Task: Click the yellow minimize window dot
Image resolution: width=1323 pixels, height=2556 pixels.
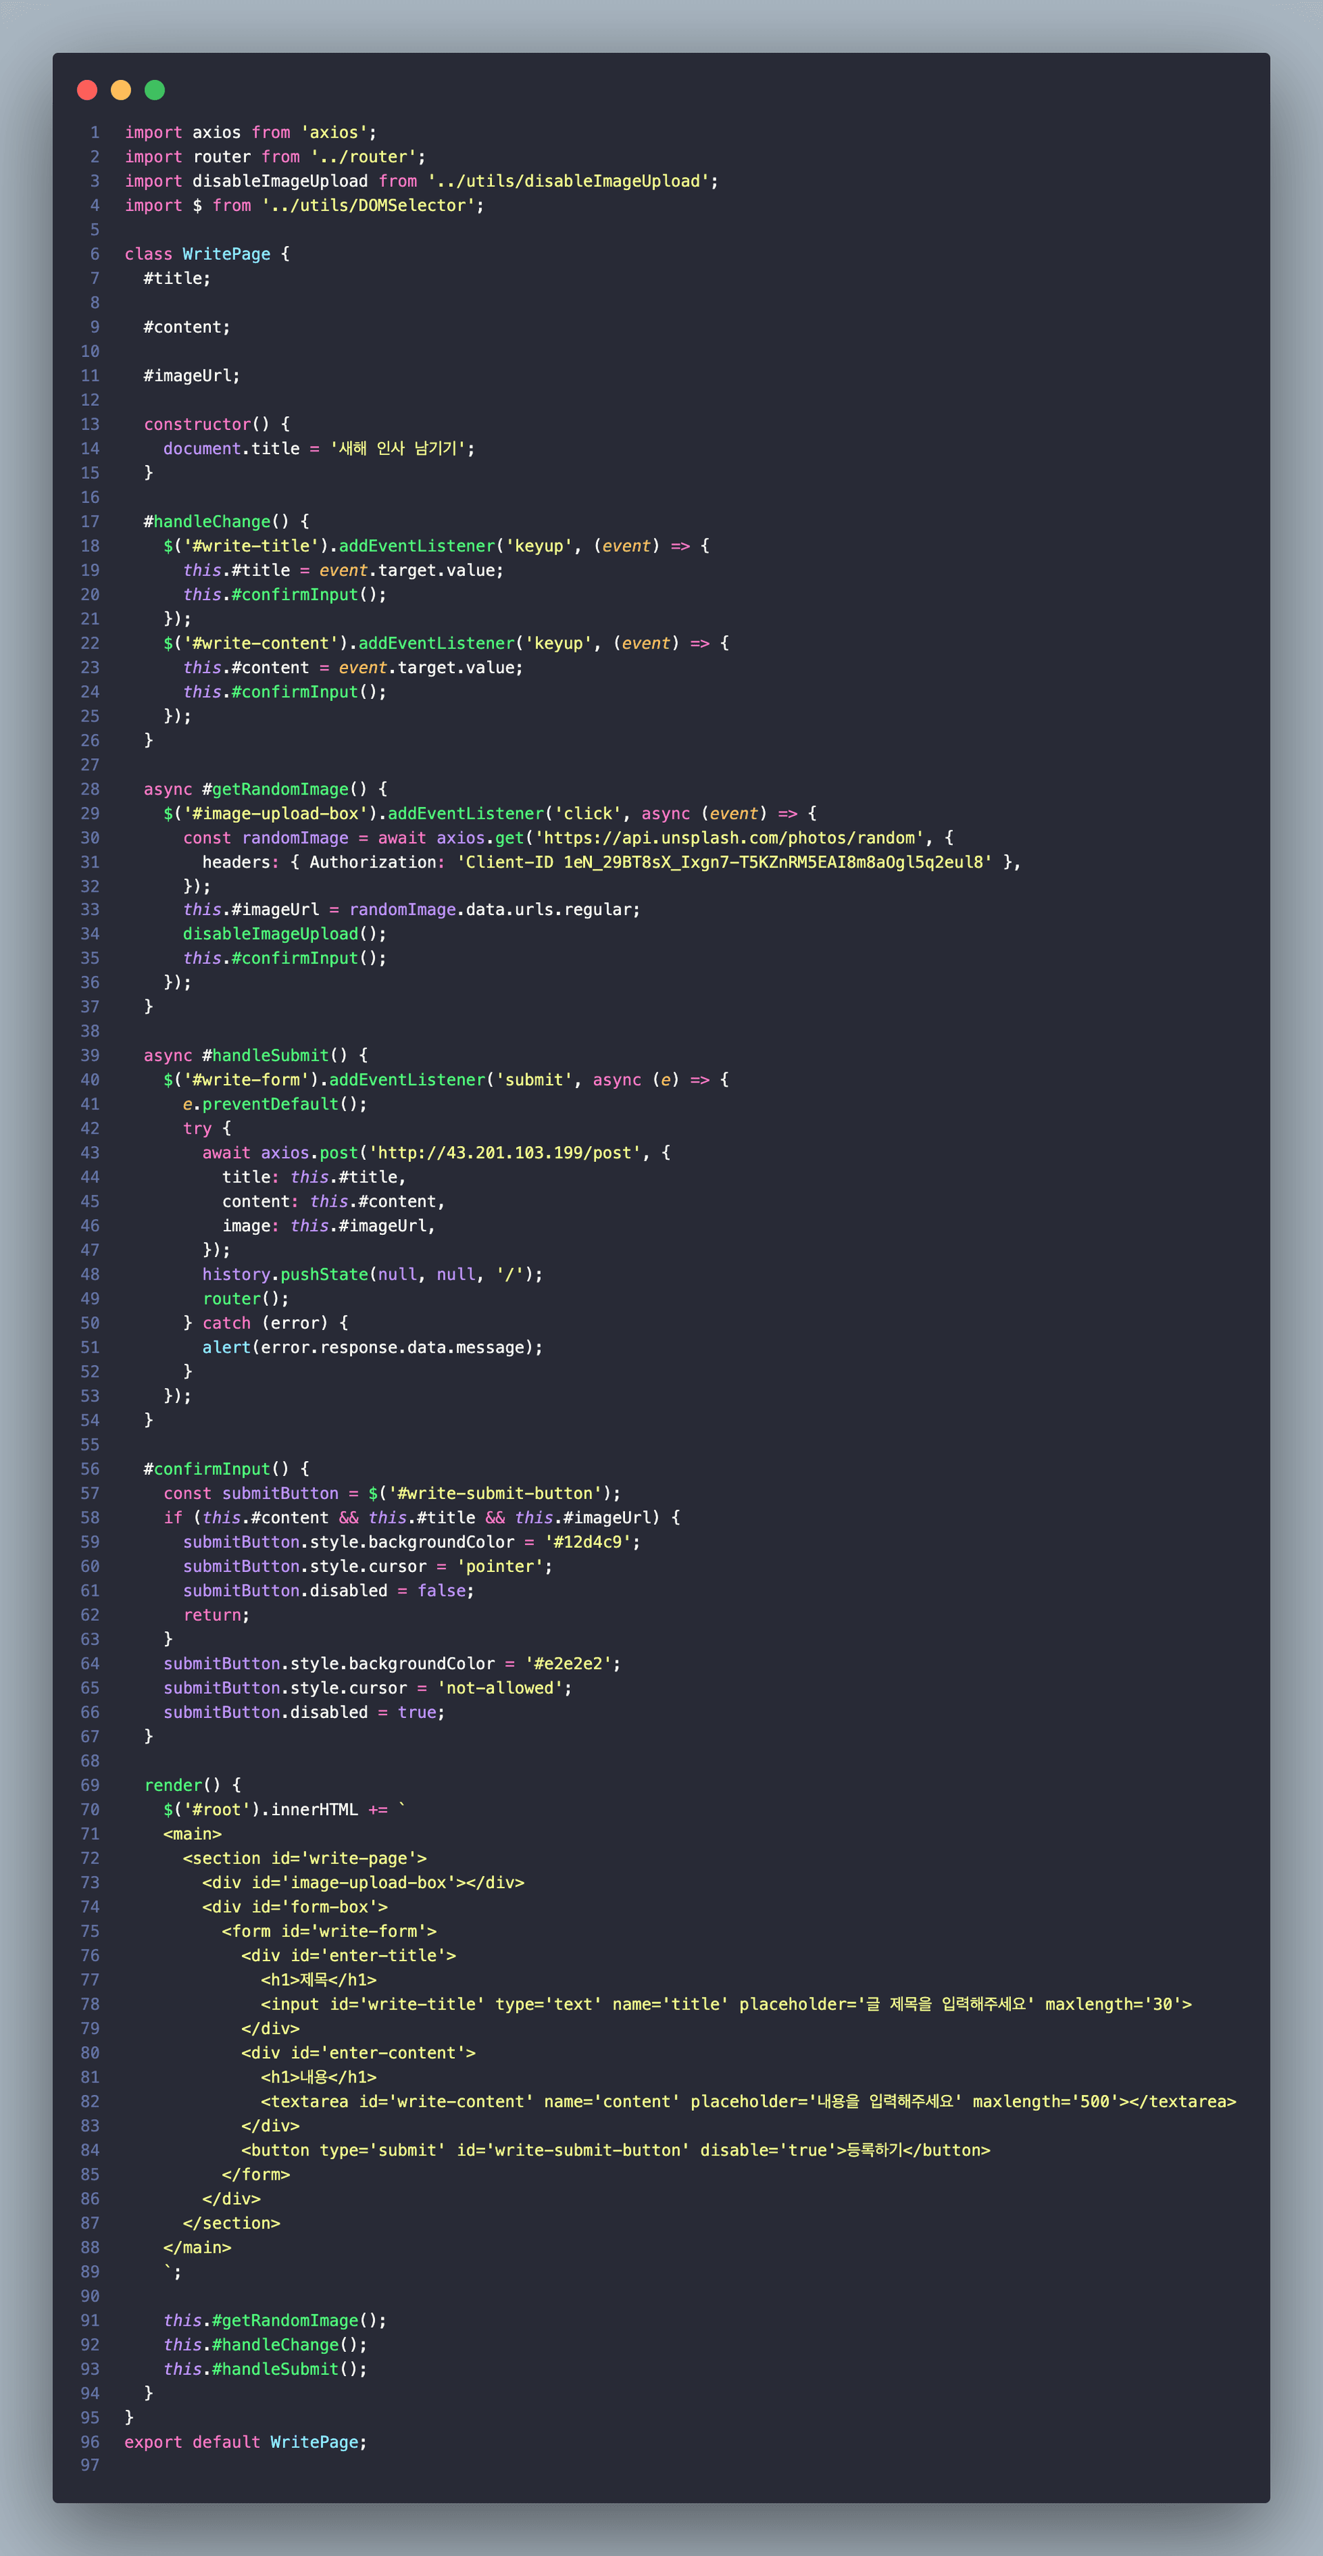Action: coord(121,90)
